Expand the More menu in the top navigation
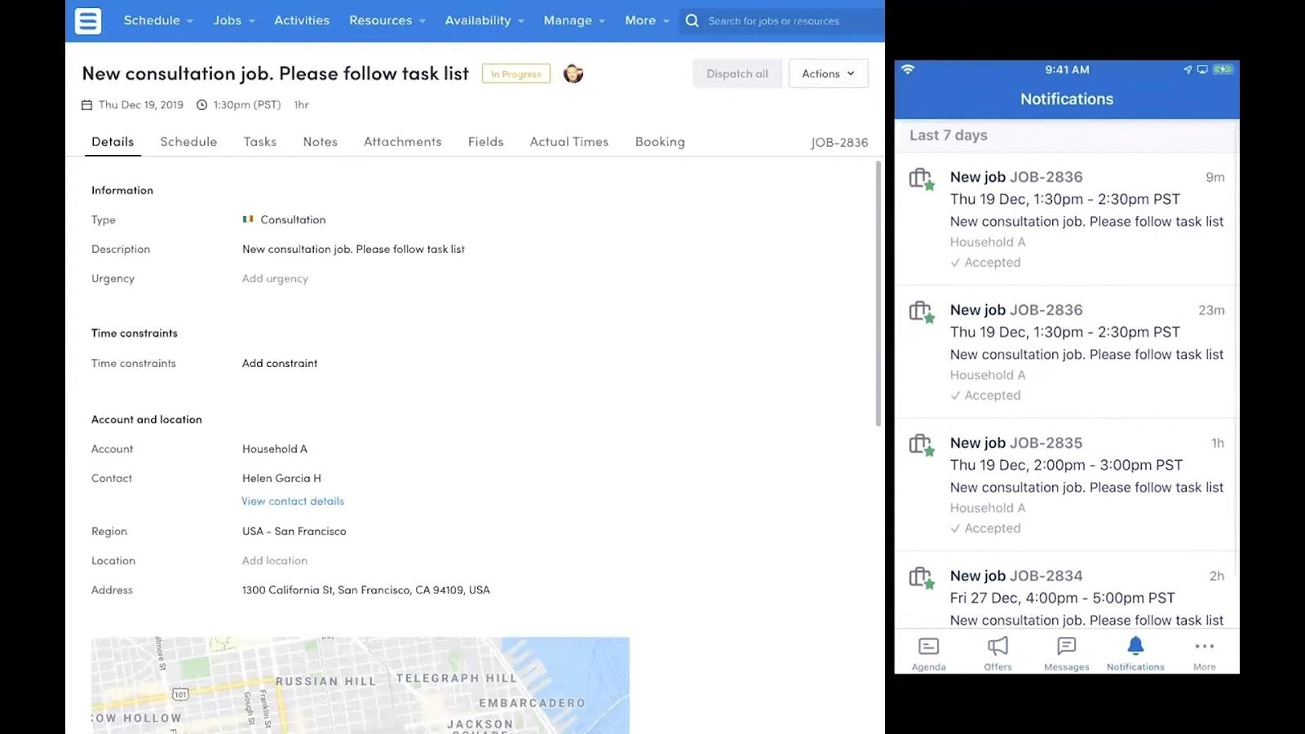Viewport: 1305px width, 734px height. point(647,20)
